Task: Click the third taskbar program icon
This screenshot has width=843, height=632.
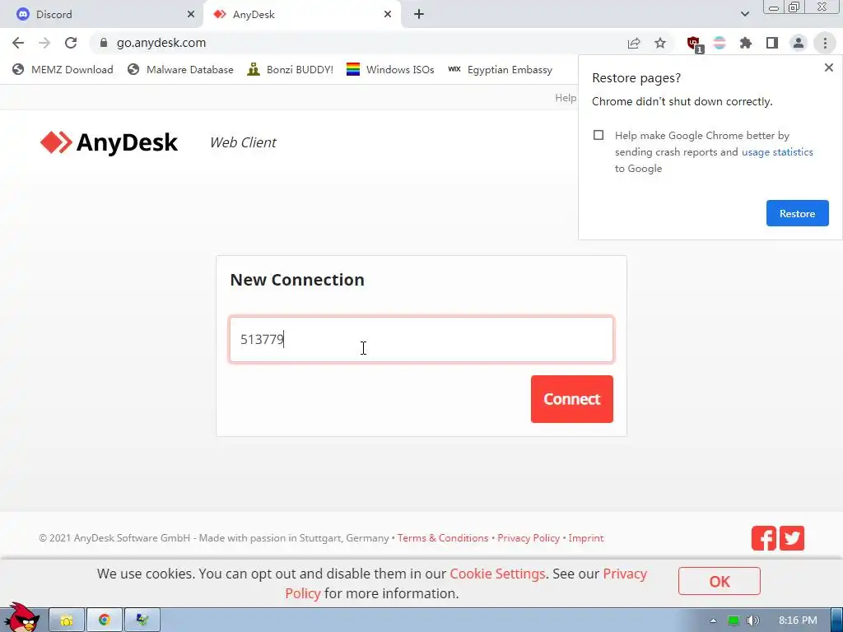Action: click(142, 620)
